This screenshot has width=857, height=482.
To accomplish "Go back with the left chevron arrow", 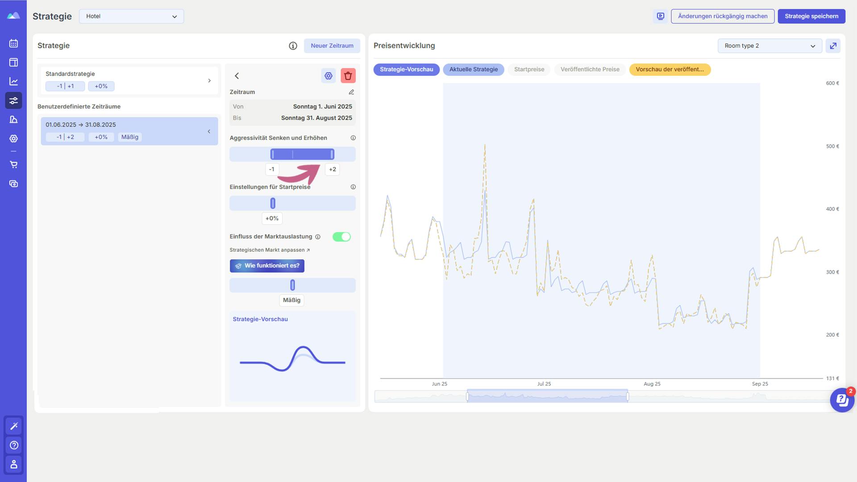I will click(237, 76).
